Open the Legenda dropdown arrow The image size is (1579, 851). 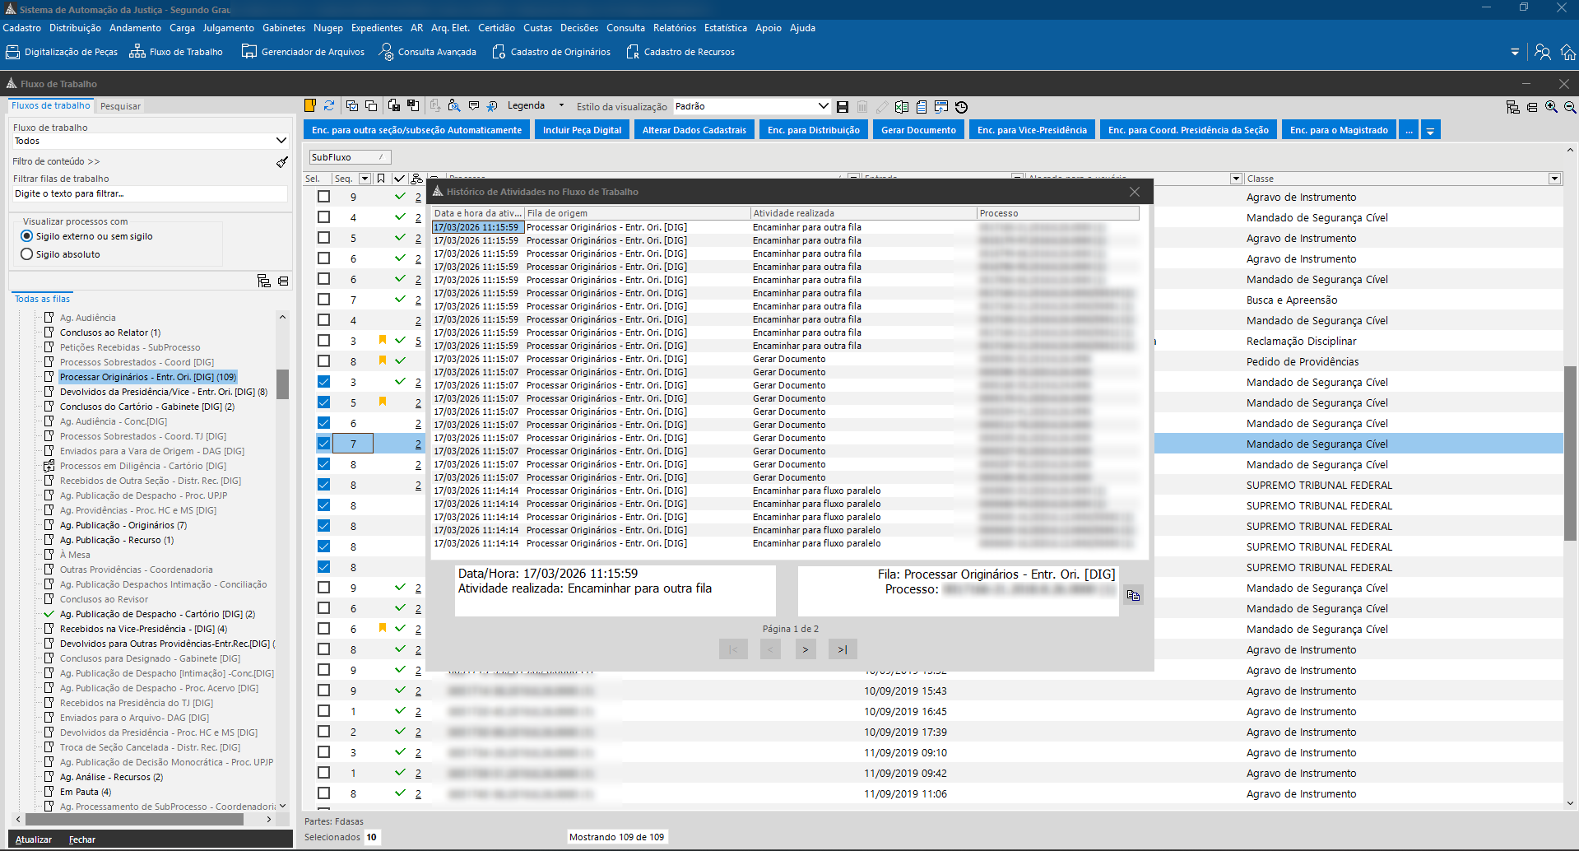pyautogui.click(x=561, y=106)
